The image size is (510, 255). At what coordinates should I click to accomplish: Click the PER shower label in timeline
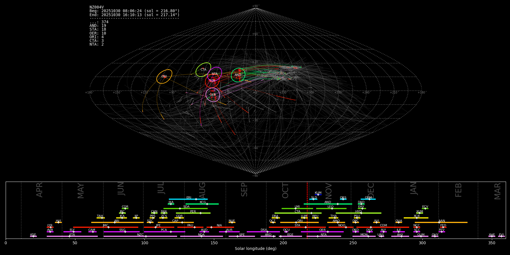[193, 212]
